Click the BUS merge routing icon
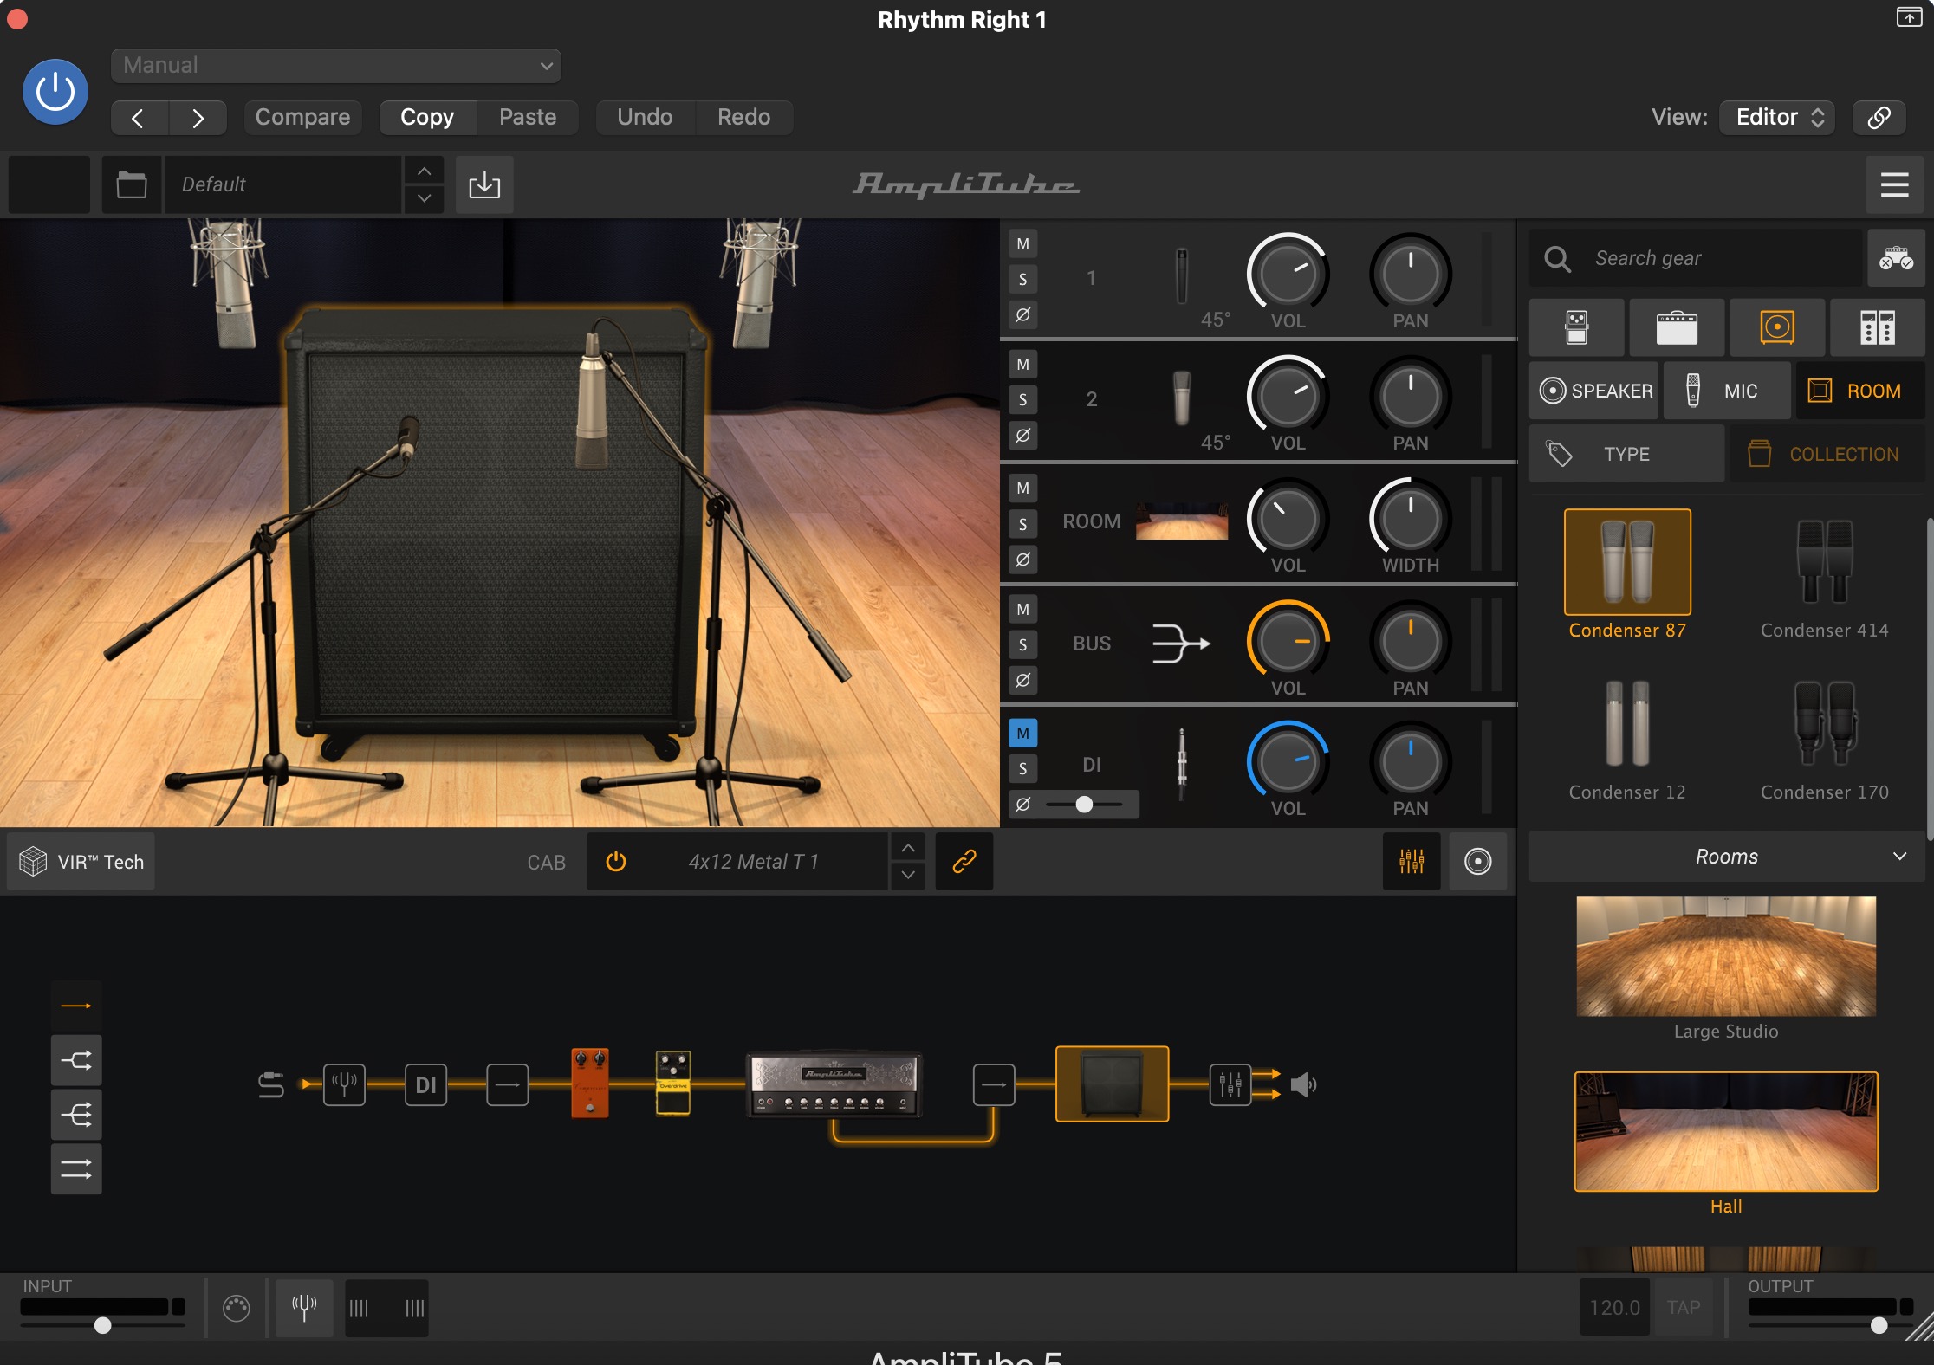 (1182, 644)
